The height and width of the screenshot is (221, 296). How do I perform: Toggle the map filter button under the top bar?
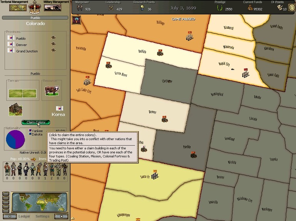pos(76,21)
